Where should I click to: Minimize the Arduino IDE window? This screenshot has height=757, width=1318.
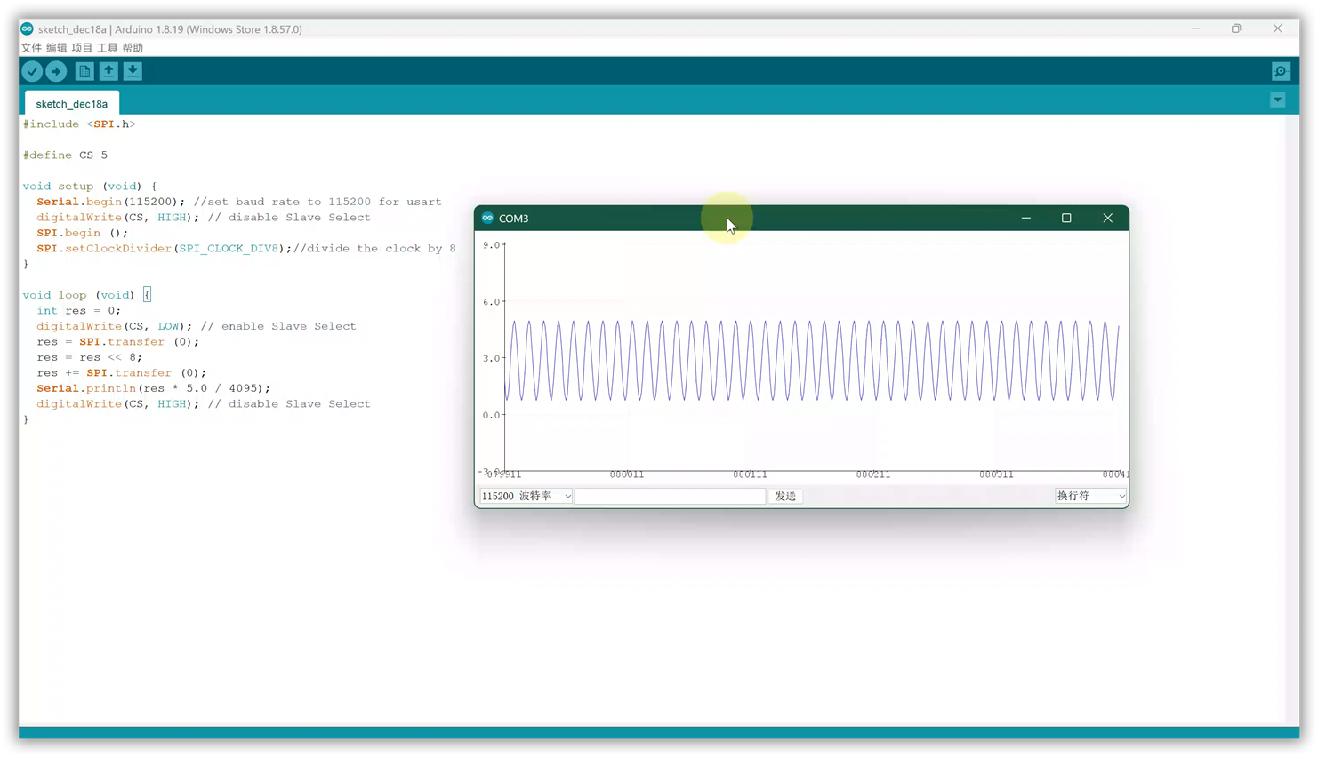pyautogui.click(x=1195, y=28)
